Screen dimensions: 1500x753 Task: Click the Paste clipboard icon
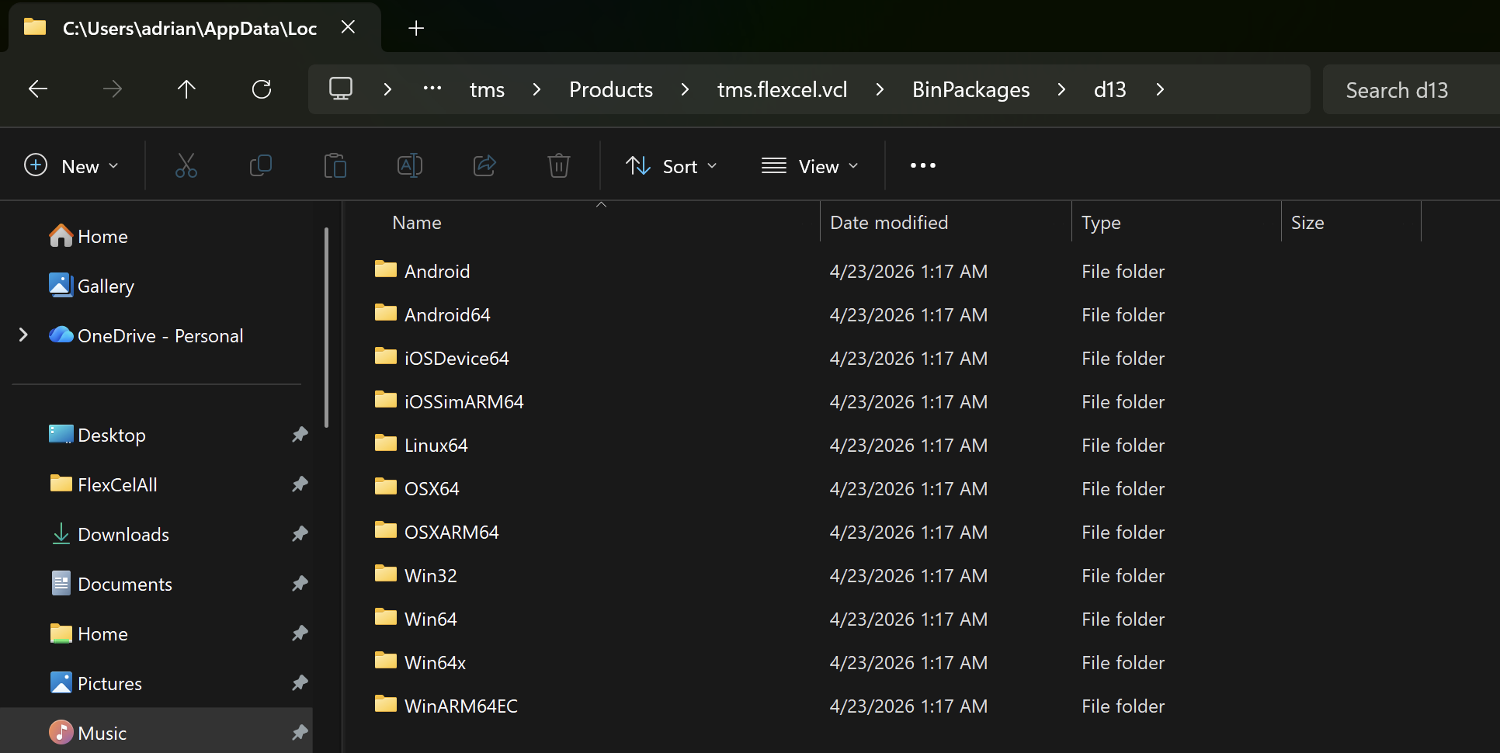point(335,165)
